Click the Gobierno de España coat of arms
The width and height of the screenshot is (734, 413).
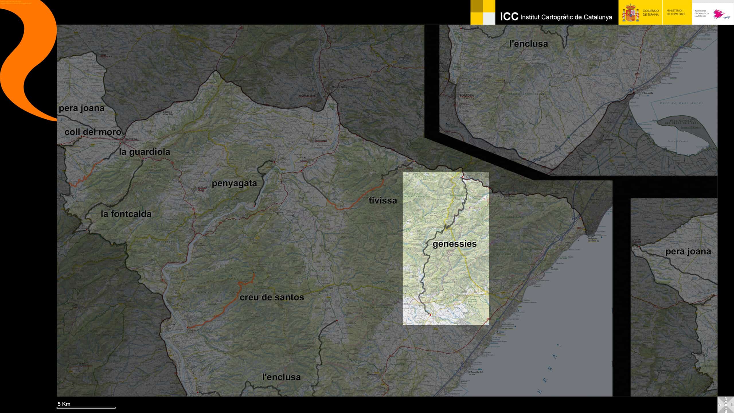[630, 13]
